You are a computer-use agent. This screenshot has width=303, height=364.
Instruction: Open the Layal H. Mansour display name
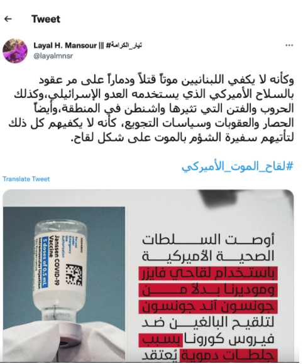(65, 45)
